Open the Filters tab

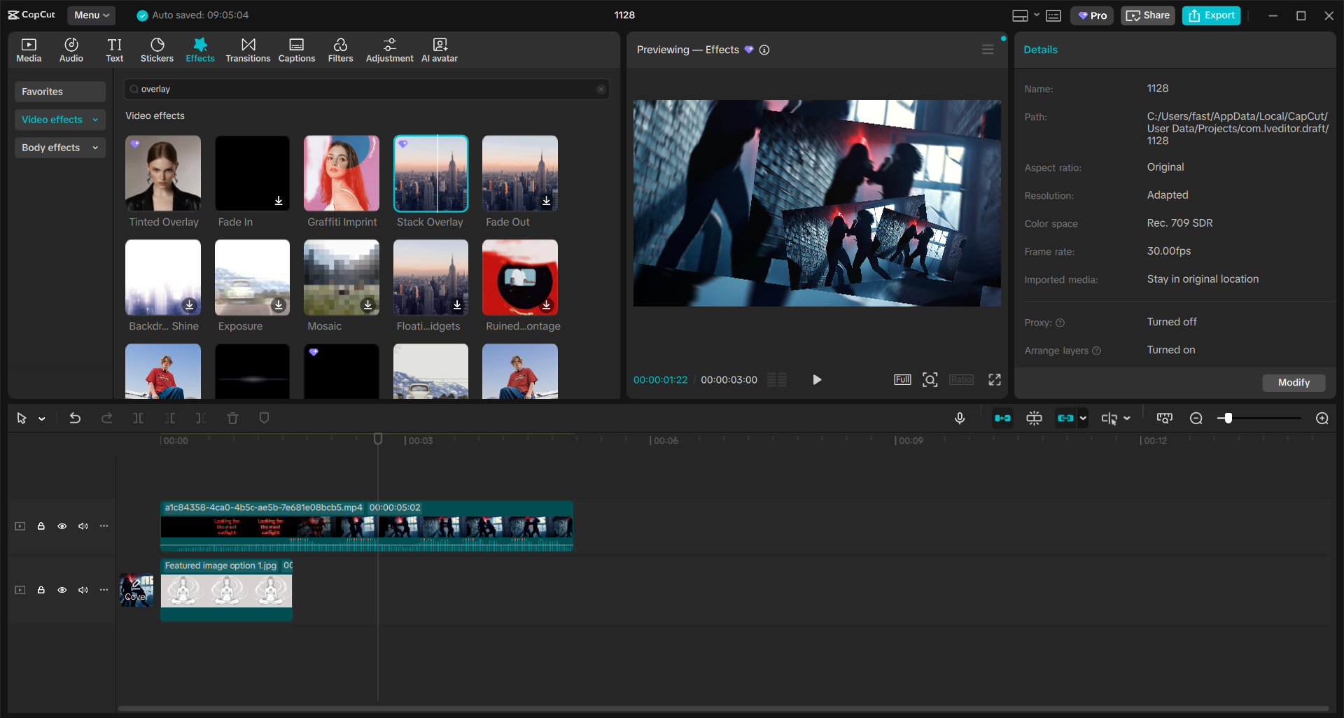click(x=341, y=49)
